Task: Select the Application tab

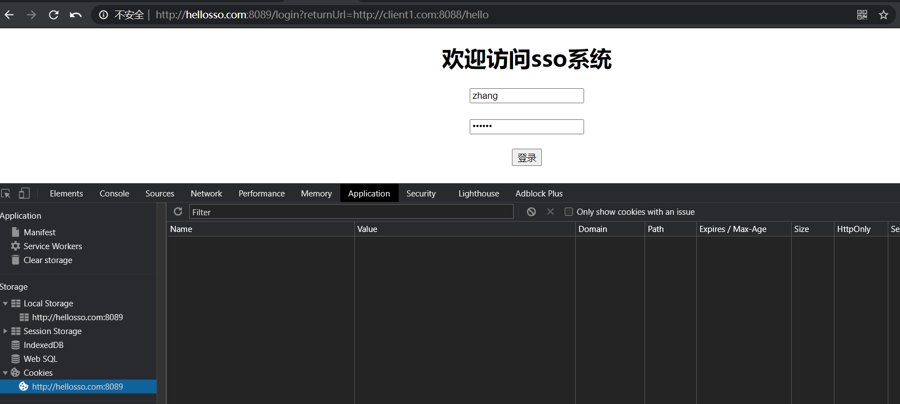Action: click(x=369, y=193)
